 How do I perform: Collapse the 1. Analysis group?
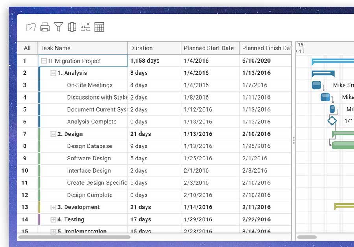pos(53,73)
